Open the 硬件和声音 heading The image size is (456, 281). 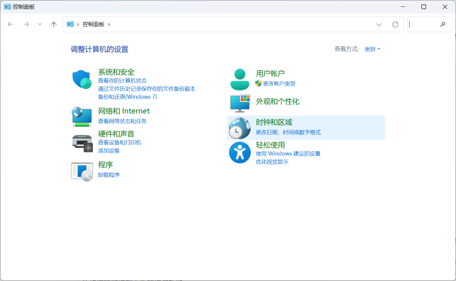tap(116, 134)
